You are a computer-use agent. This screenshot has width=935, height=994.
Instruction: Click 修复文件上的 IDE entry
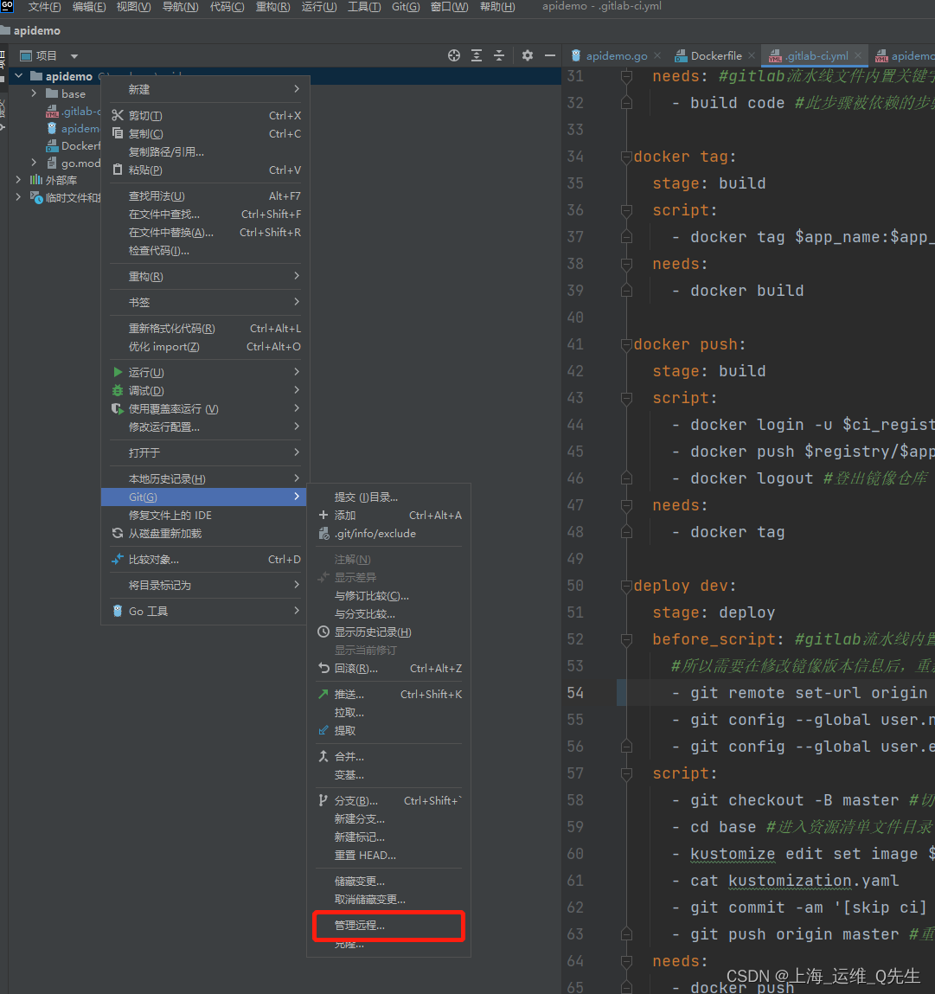[x=205, y=516]
